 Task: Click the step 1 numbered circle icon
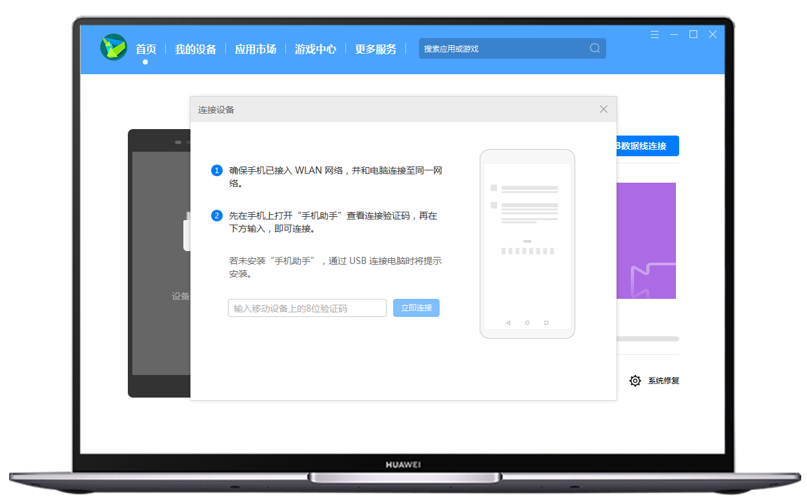[216, 170]
